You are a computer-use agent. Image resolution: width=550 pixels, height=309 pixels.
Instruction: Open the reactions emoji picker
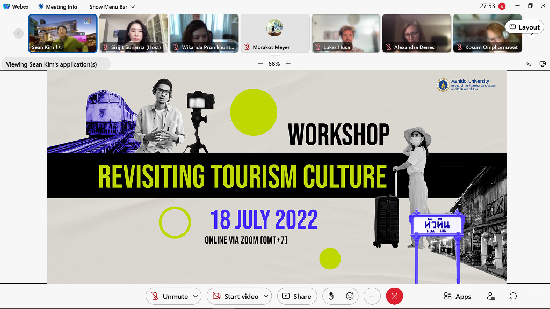[x=350, y=296]
